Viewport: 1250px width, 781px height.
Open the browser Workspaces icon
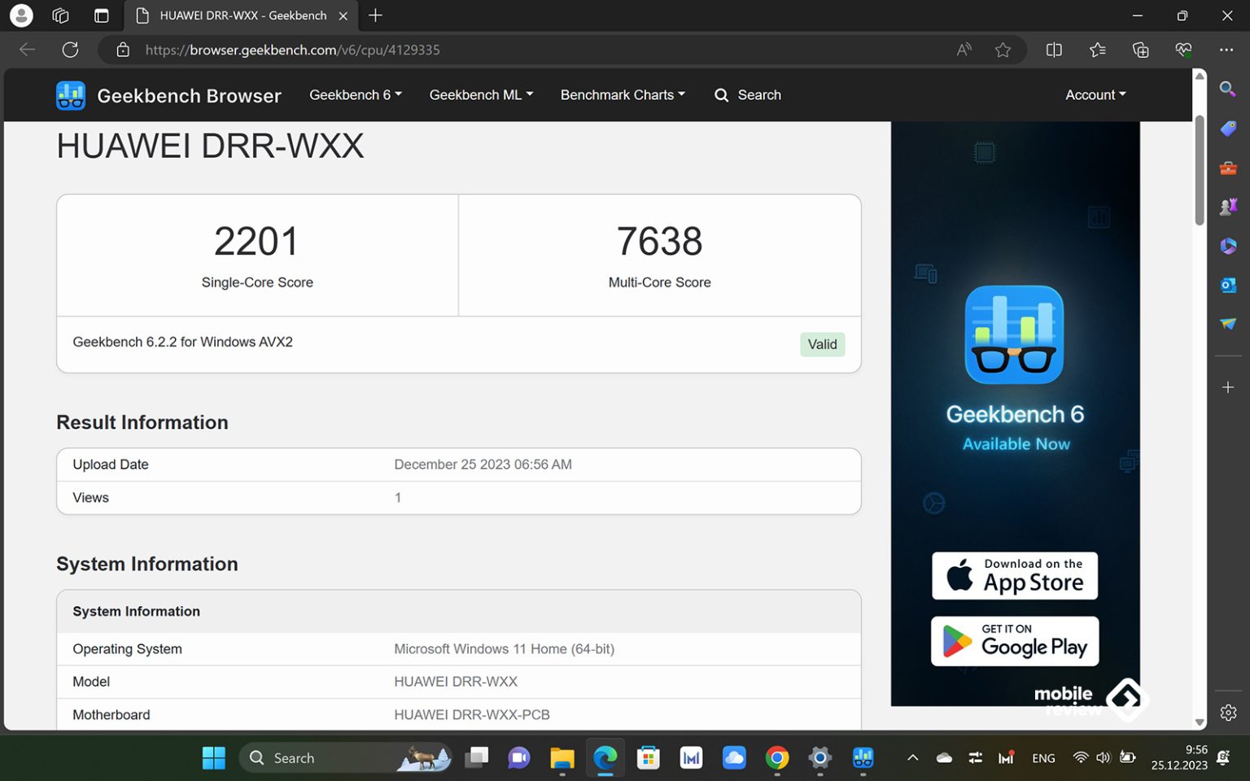60,15
